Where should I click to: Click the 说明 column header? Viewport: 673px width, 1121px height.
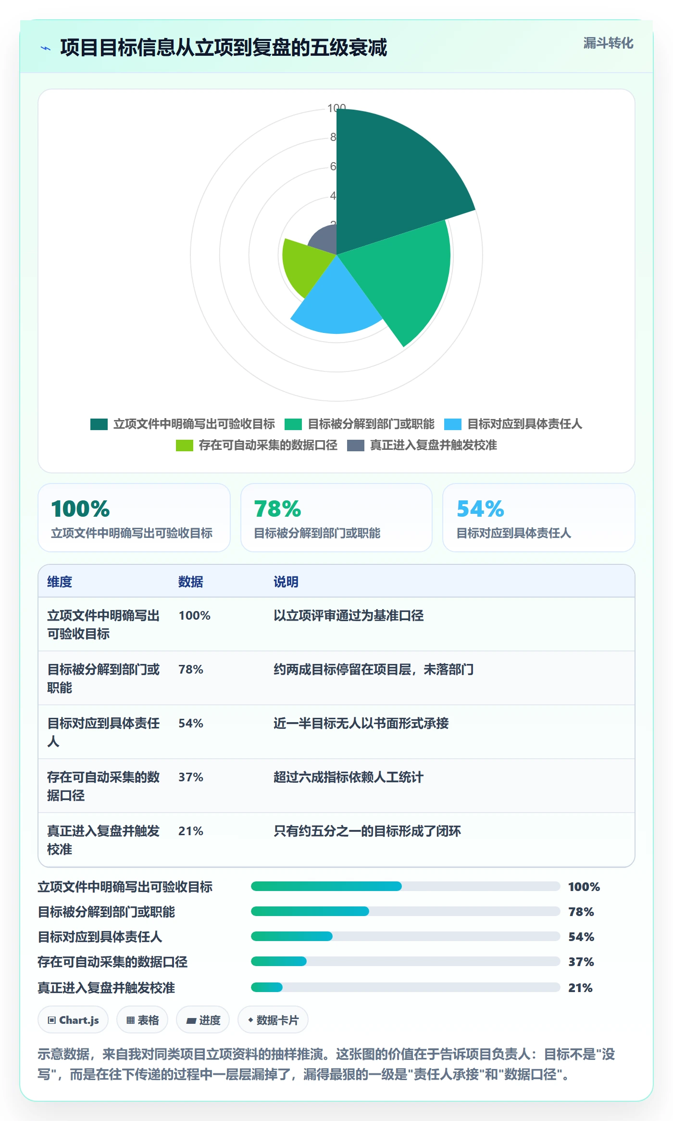(286, 582)
